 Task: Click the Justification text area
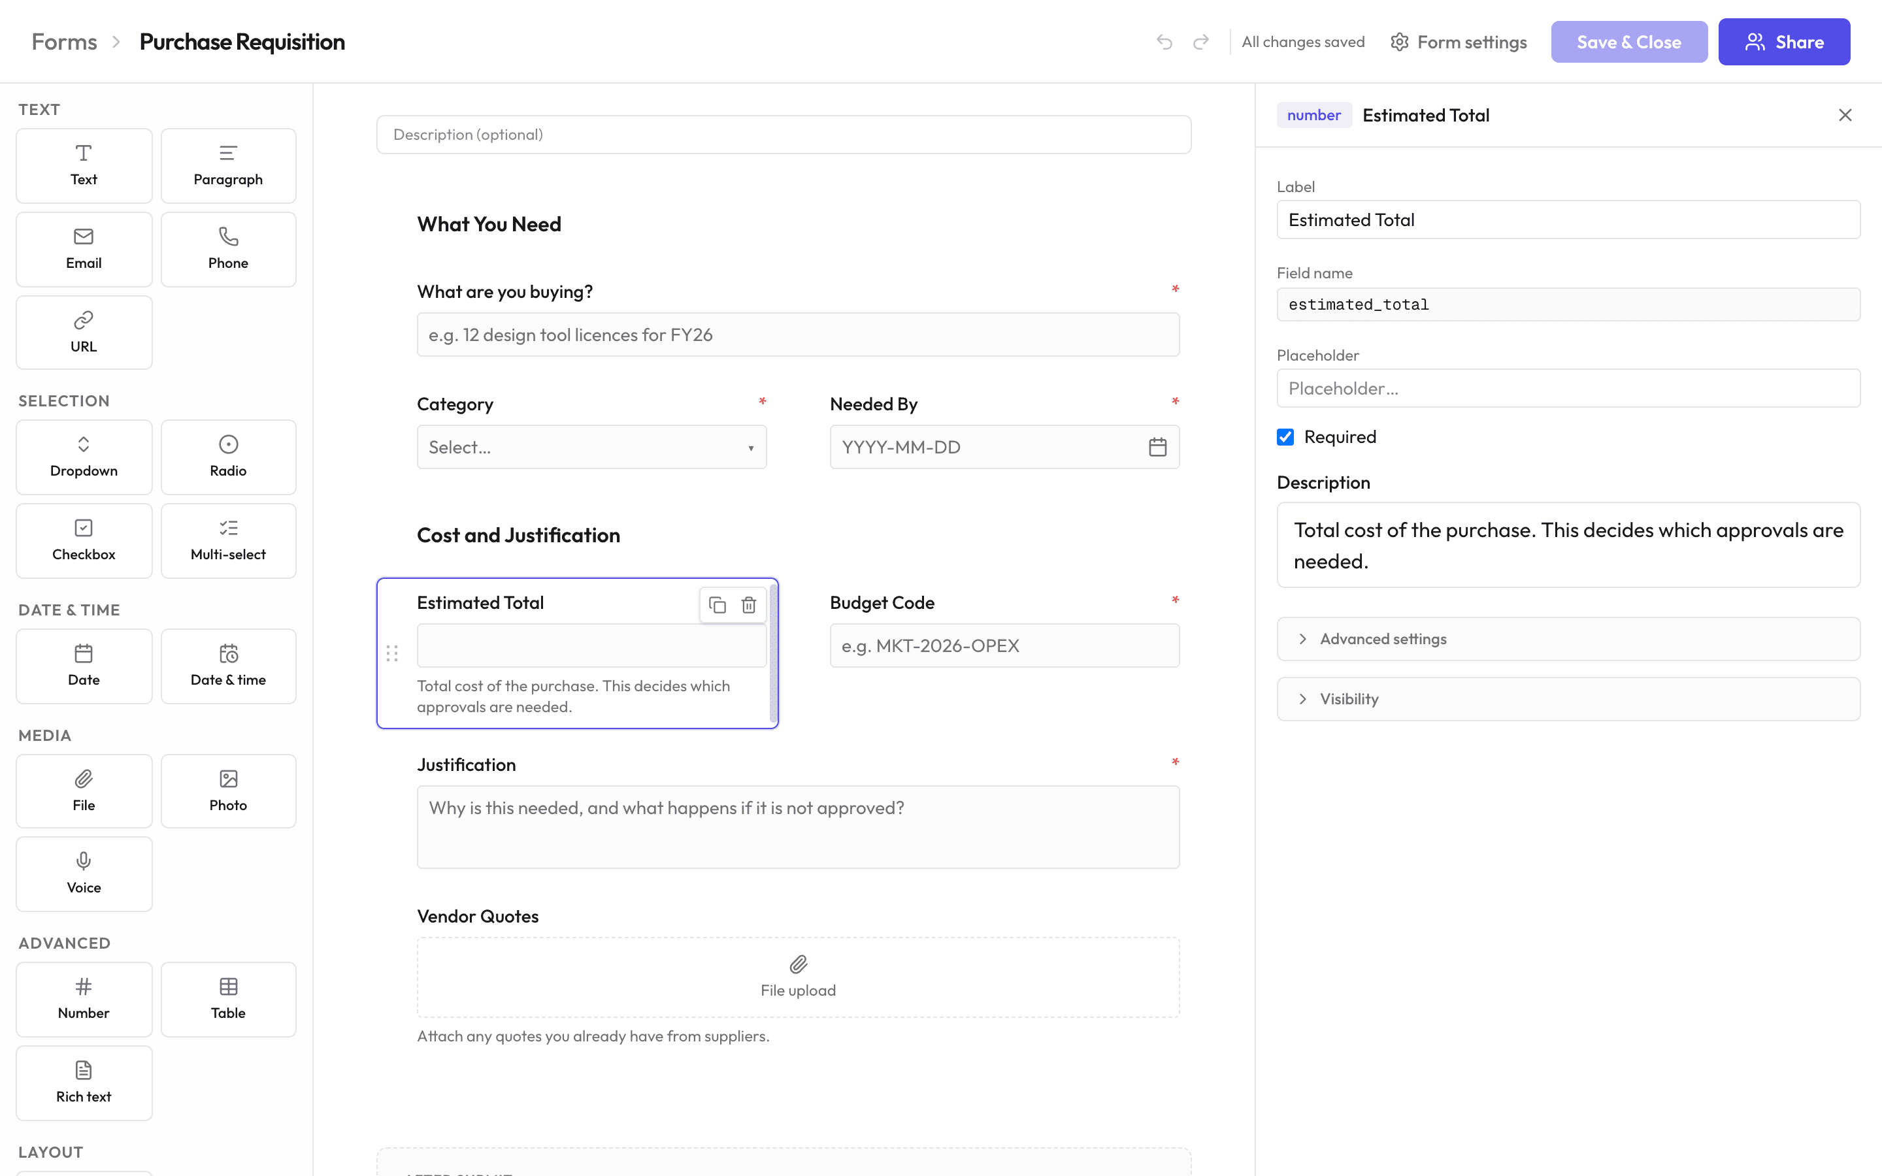tap(798, 826)
